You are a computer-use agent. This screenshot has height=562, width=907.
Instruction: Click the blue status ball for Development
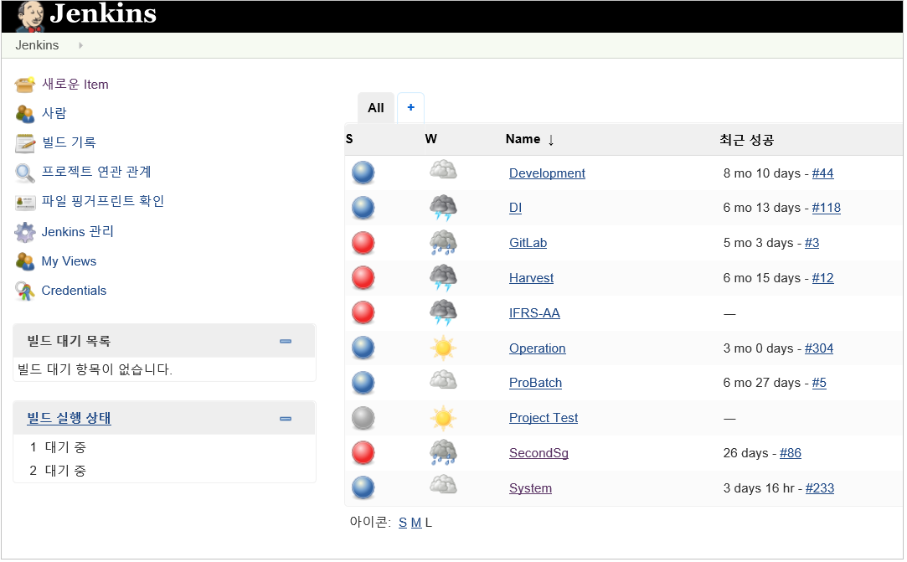click(363, 173)
